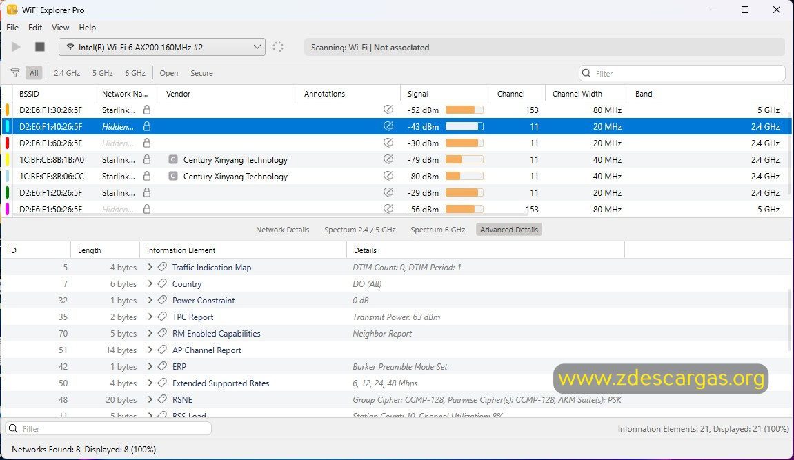This screenshot has width=794, height=460.
Task: Open the Wi-Fi adapter selection dropdown
Action: 162,47
